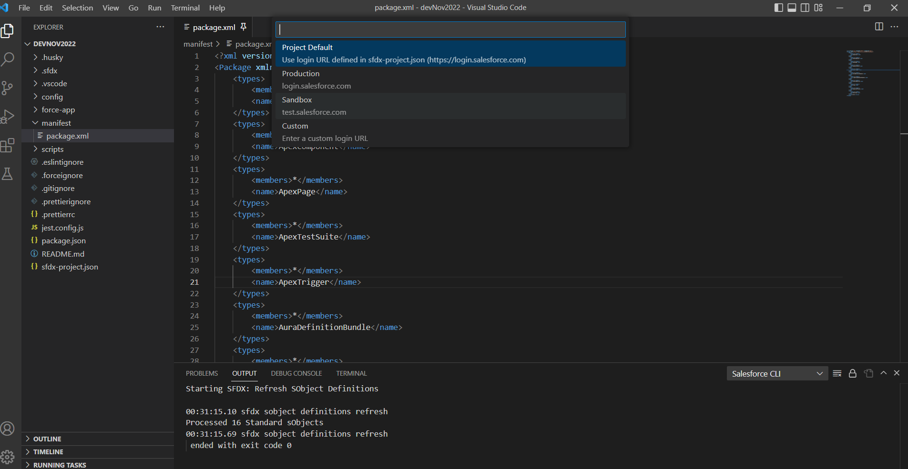Switch to the PROBLEMS panel tab

202,373
